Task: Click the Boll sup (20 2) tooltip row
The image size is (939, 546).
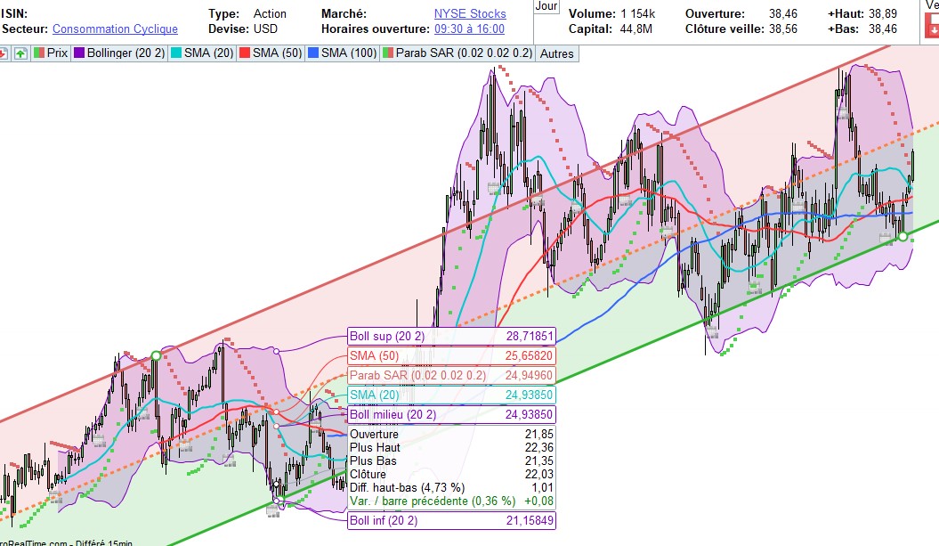Action: click(451, 336)
